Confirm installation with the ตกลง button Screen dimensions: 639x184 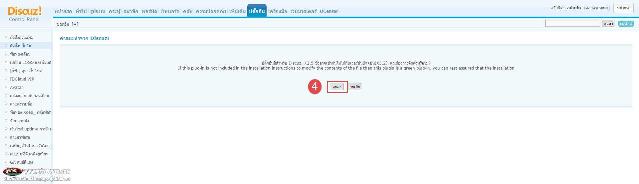(x=337, y=87)
